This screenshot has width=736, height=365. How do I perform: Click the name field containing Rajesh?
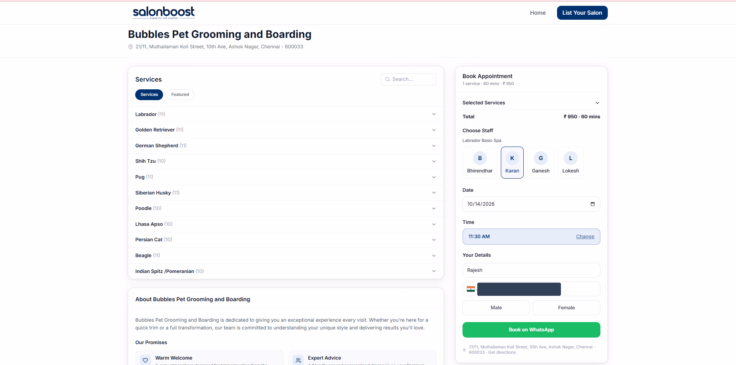coord(531,270)
